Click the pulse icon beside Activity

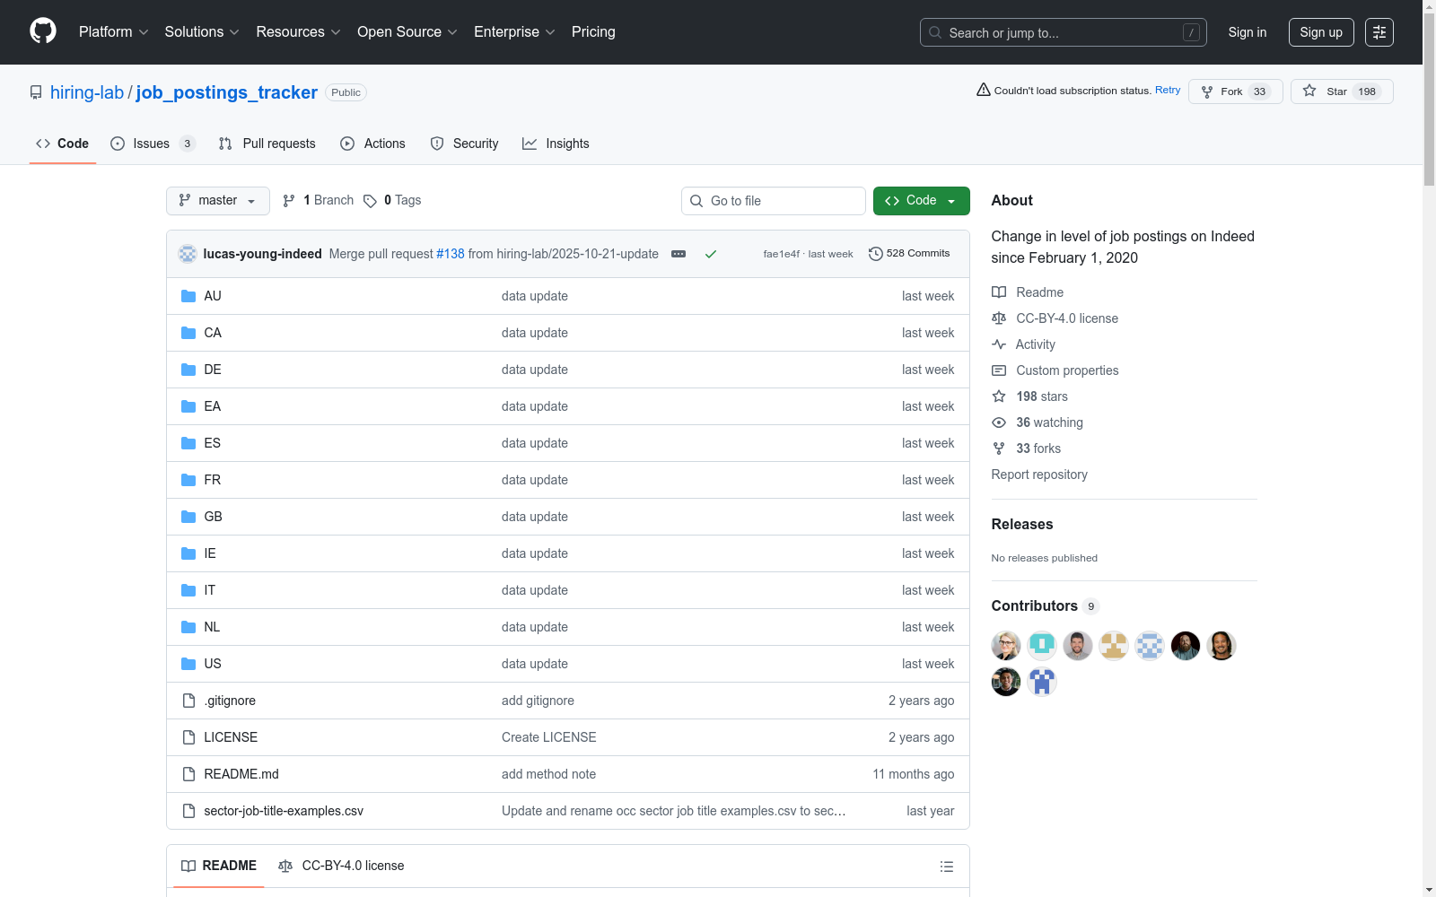pyautogui.click(x=999, y=344)
